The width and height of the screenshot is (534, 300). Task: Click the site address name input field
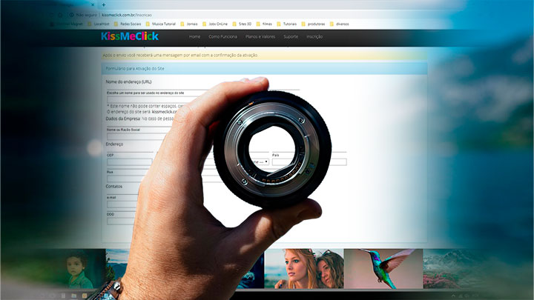(x=152, y=100)
